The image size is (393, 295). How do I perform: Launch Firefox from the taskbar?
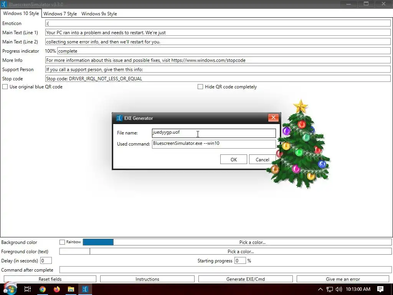pos(57,289)
